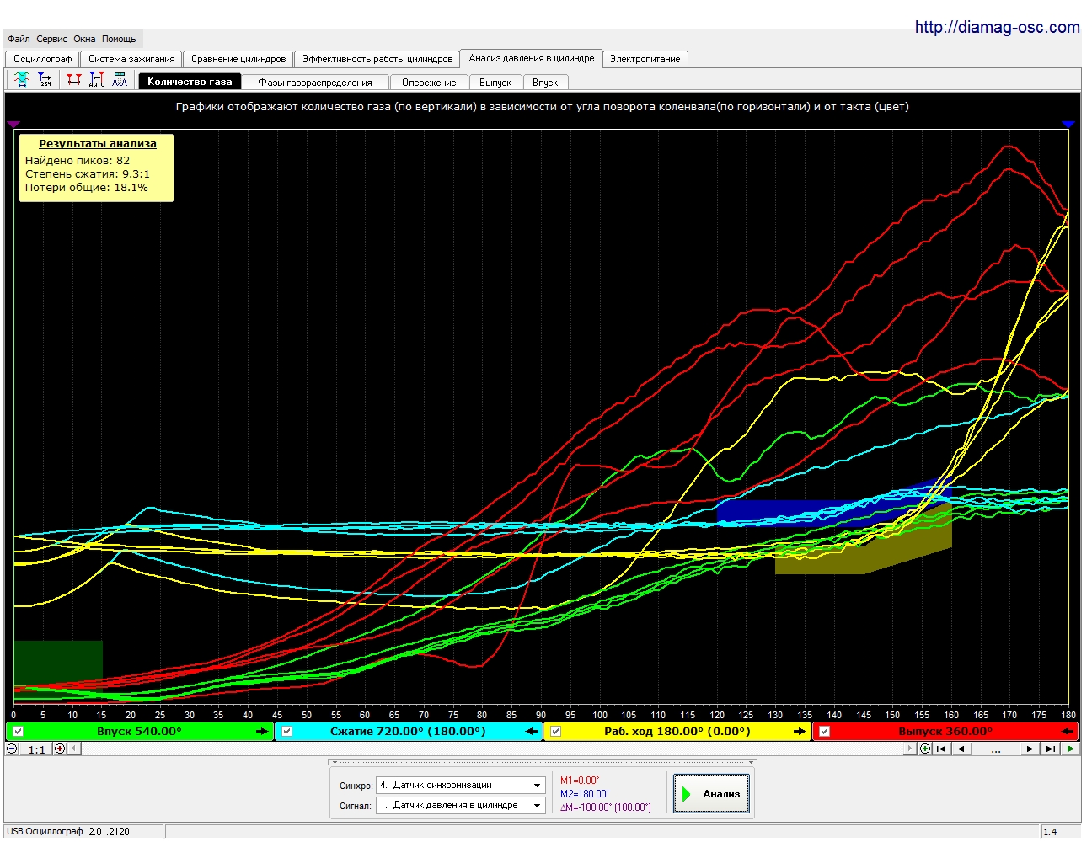Open the Сервис menu
The width and height of the screenshot is (1092, 842).
51,39
